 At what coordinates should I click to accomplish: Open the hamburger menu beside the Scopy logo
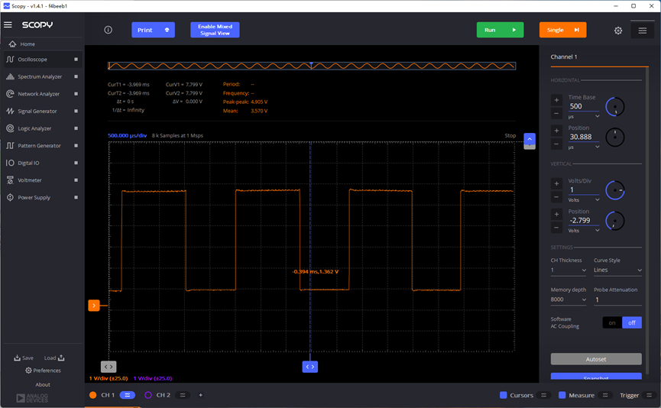pos(8,25)
